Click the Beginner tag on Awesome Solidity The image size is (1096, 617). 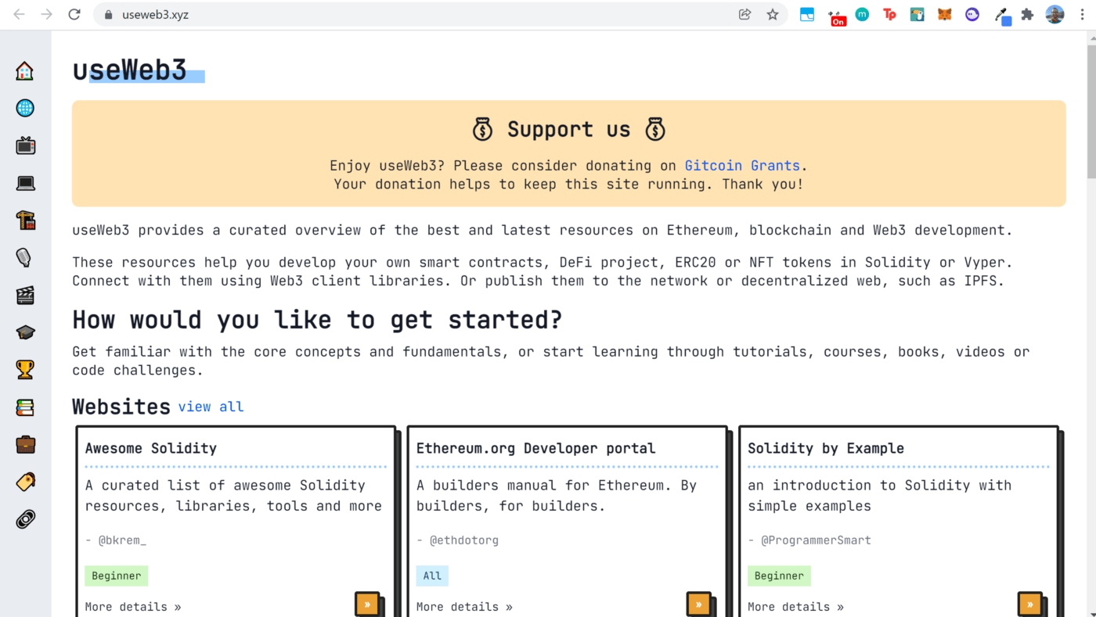[117, 576]
